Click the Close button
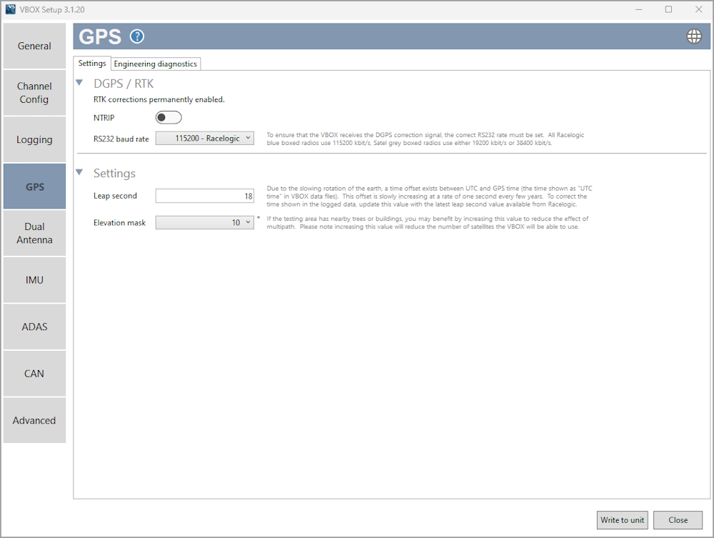This screenshot has height=538, width=714. [x=678, y=519]
